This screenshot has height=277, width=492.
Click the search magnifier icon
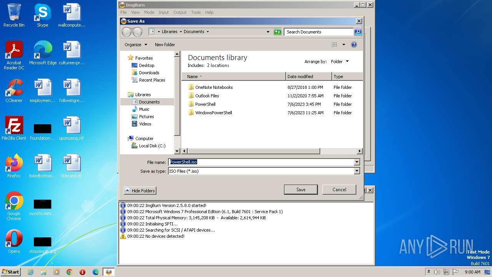pyautogui.click(x=358, y=32)
